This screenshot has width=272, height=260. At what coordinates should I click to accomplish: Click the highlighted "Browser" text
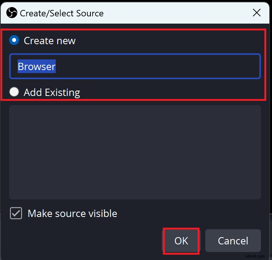pyautogui.click(x=37, y=67)
